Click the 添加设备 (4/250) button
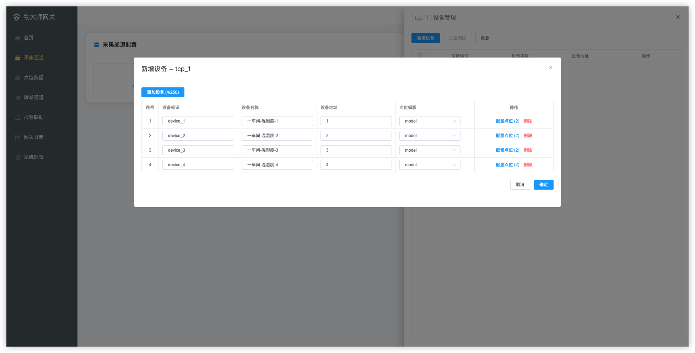Viewport: 695px width, 353px height. tap(163, 92)
